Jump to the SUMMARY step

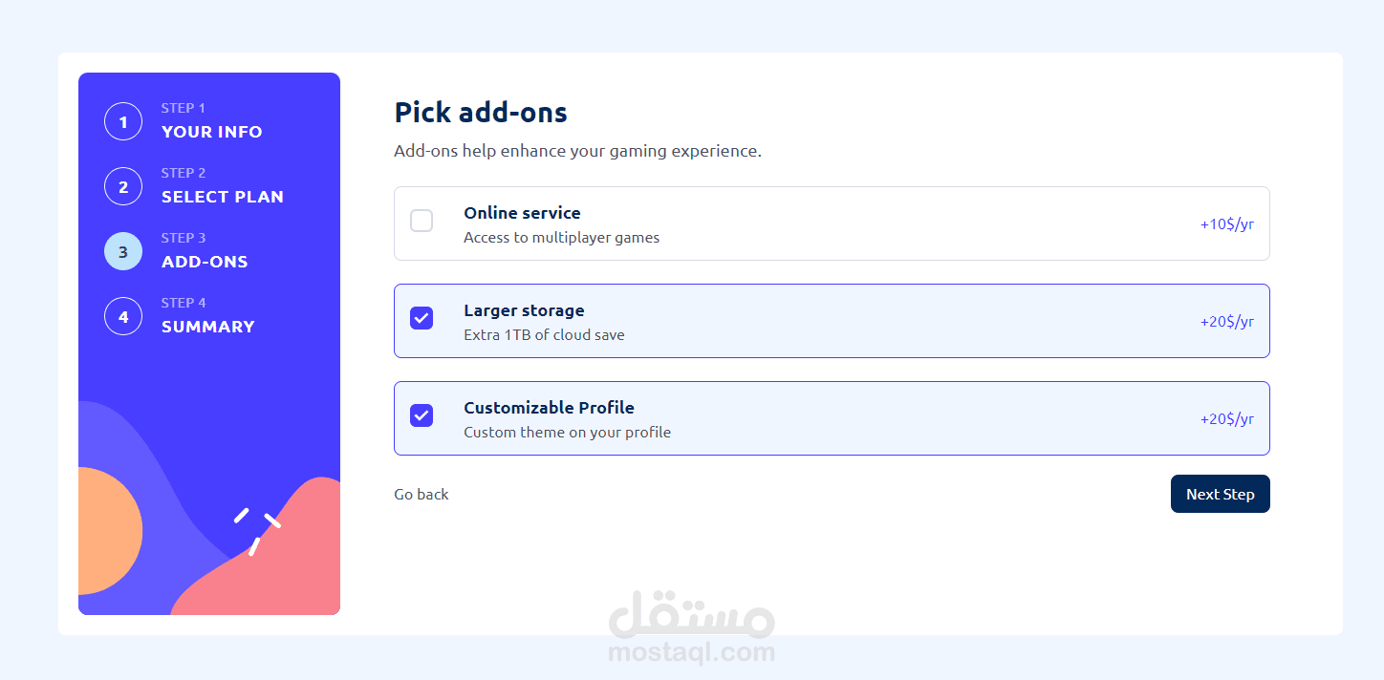point(207,327)
